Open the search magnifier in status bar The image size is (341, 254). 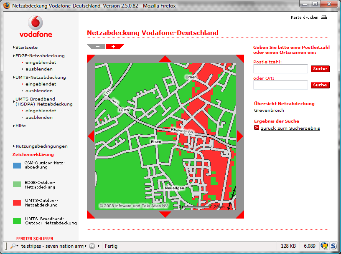coord(13,246)
